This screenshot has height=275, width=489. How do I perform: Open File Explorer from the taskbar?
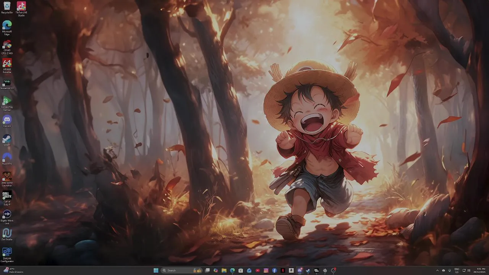pos(224,270)
